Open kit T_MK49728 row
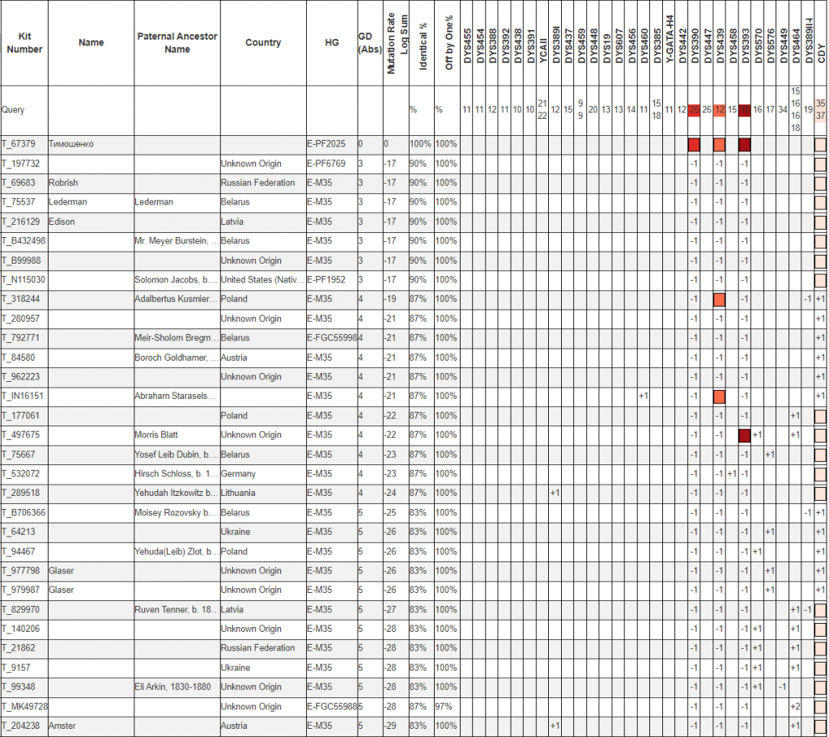Image resolution: width=829 pixels, height=737 pixels. [24, 707]
